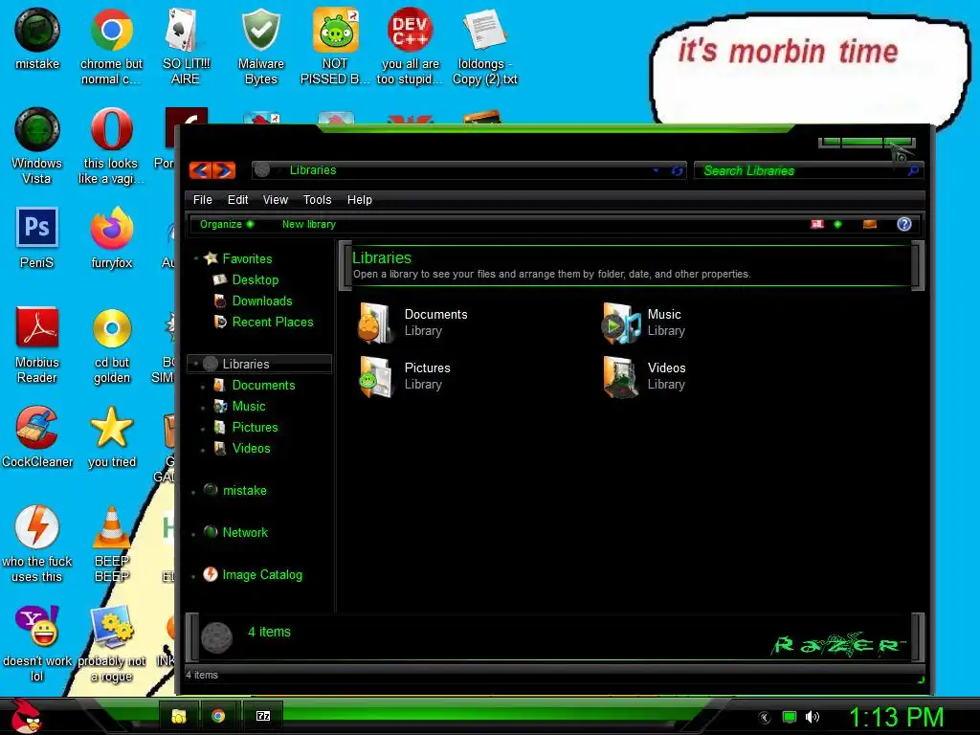Screen dimensions: 980x735
Task: Collapse the Favorites tree group
Action: [195, 258]
